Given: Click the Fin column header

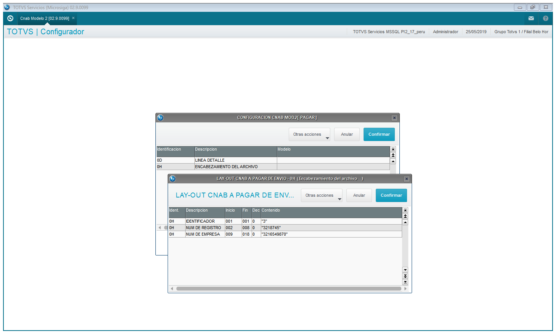Looking at the screenshot, I should click(x=247, y=212).
